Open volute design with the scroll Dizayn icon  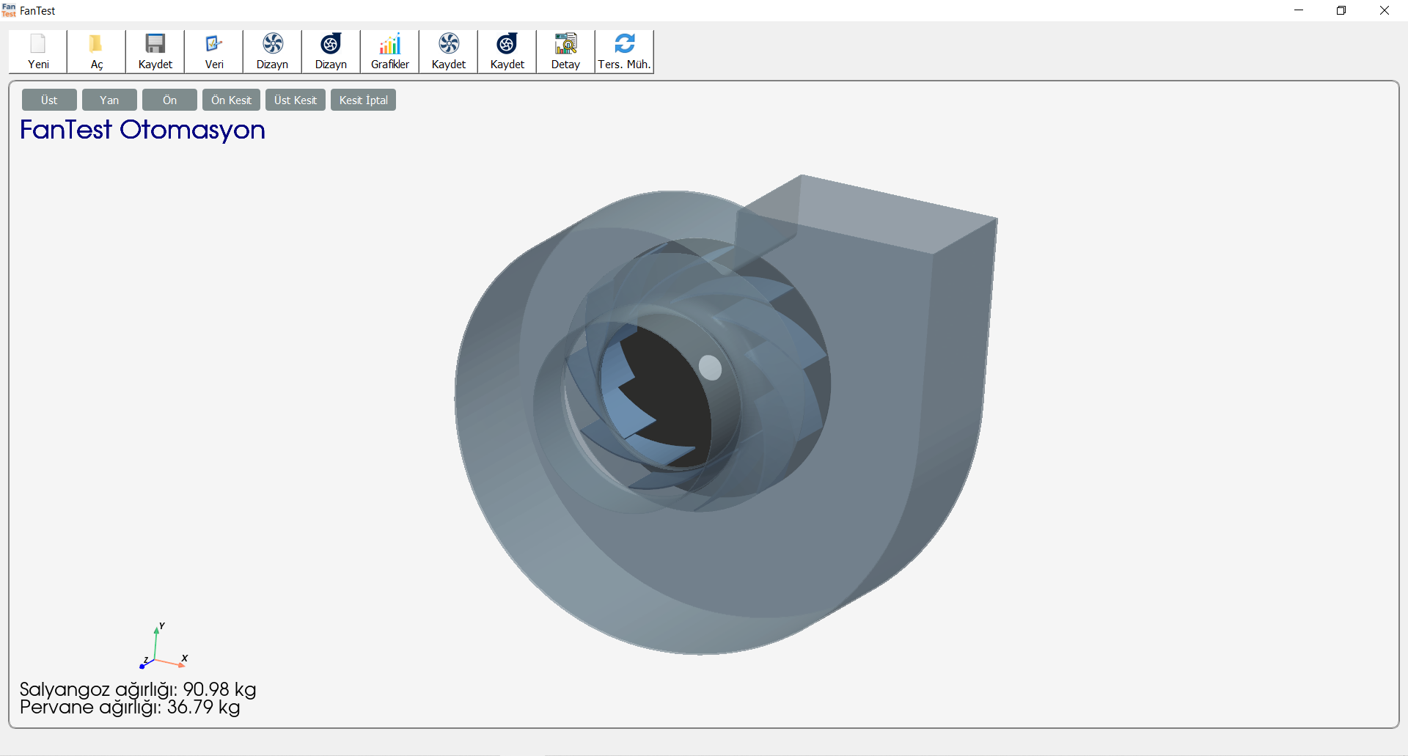330,51
